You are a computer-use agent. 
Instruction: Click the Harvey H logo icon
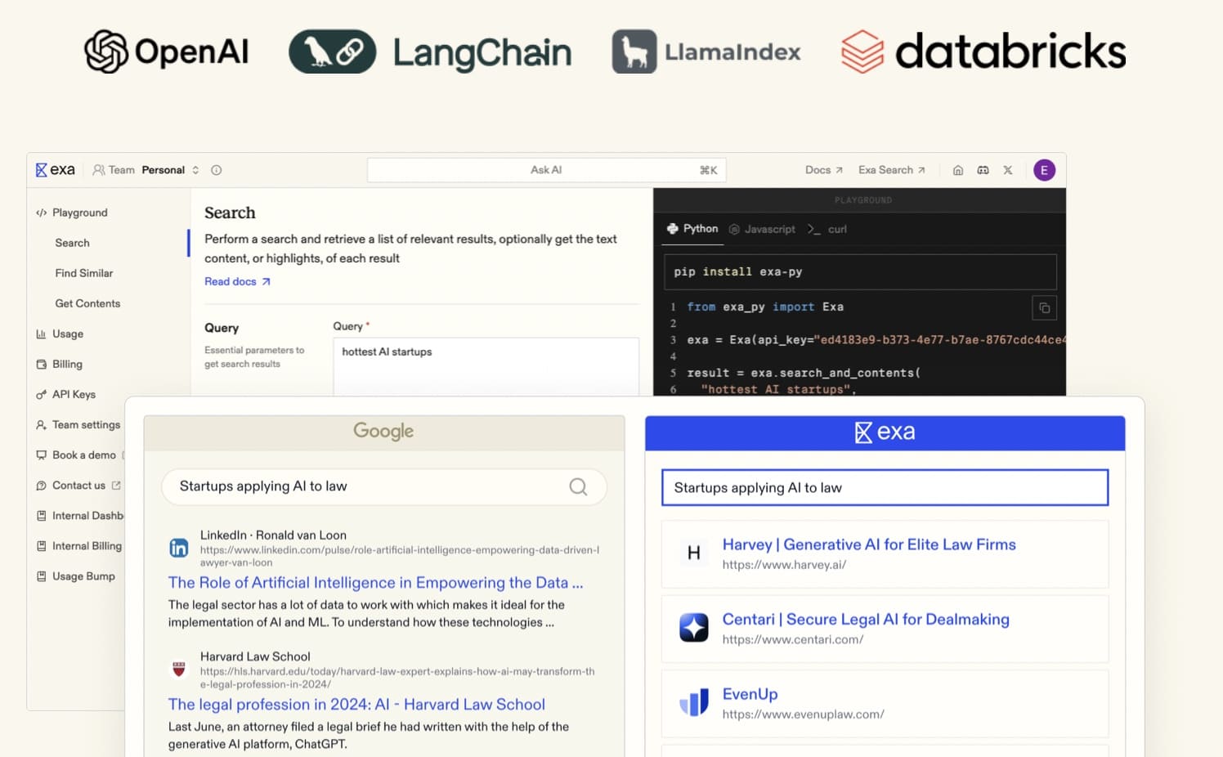(693, 553)
